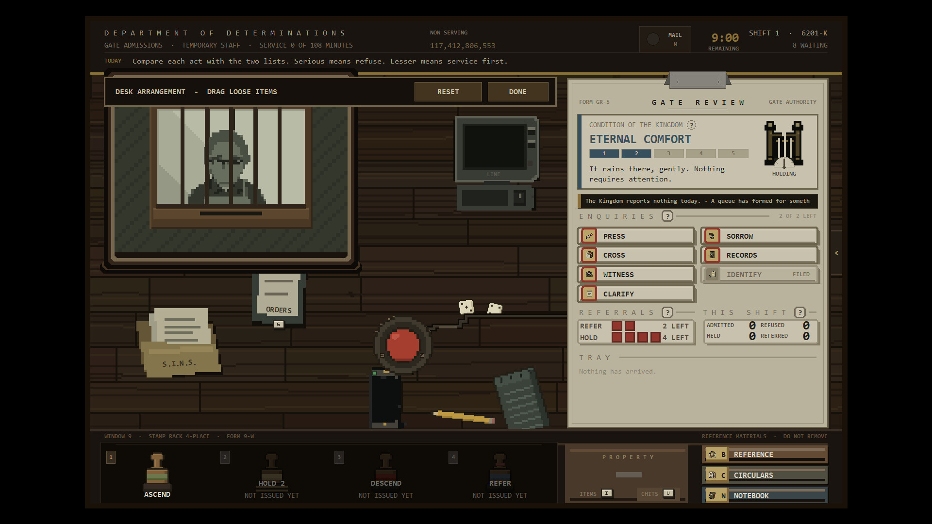
Task: Select the REFER stamp in the rack
Action: tap(500, 475)
